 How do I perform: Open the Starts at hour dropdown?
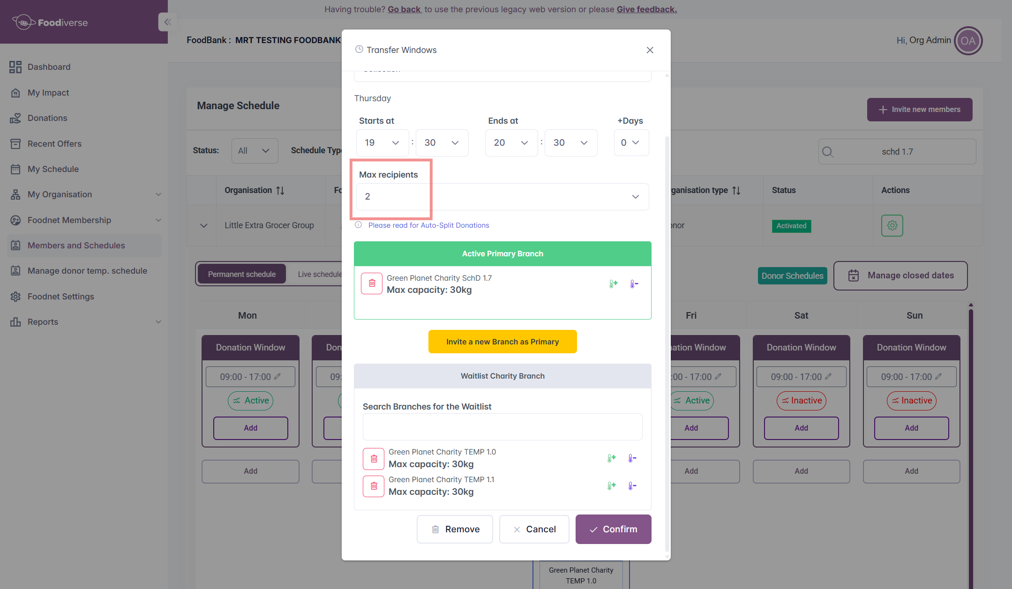point(382,143)
